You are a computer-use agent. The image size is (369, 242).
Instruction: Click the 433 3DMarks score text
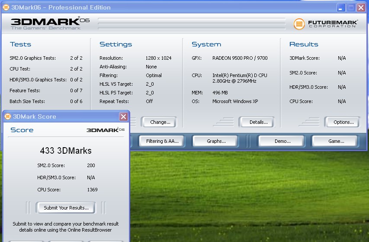[x=66, y=151]
